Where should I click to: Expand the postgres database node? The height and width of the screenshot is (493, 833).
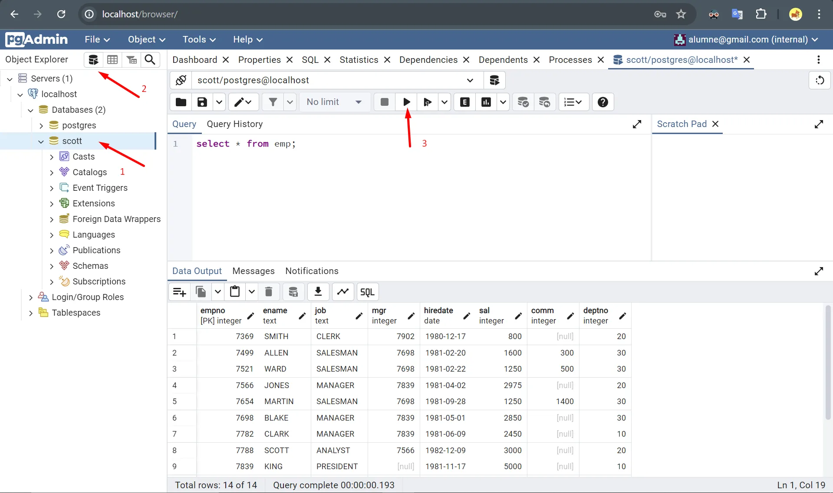point(41,126)
